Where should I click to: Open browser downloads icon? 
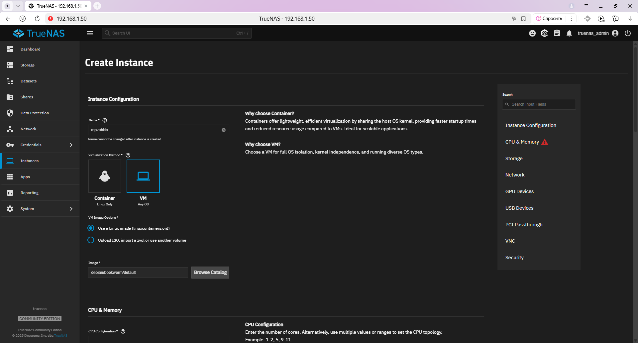630,19
